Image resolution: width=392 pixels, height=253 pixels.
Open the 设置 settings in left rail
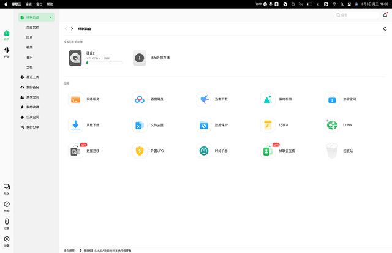click(x=7, y=240)
